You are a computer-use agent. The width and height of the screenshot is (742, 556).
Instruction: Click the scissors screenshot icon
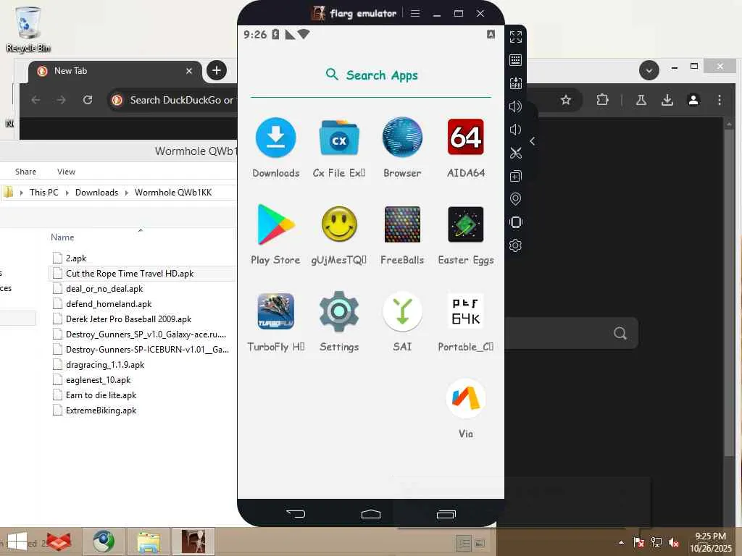[x=516, y=153]
